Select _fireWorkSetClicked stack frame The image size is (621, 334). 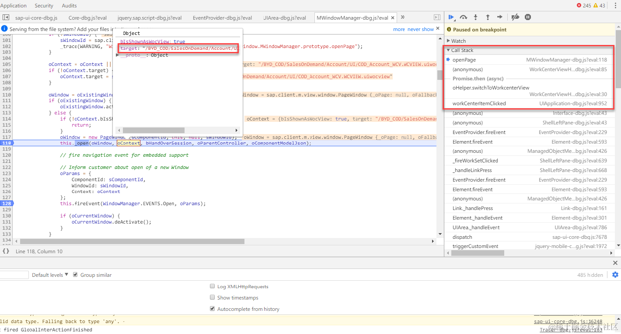coord(530,161)
